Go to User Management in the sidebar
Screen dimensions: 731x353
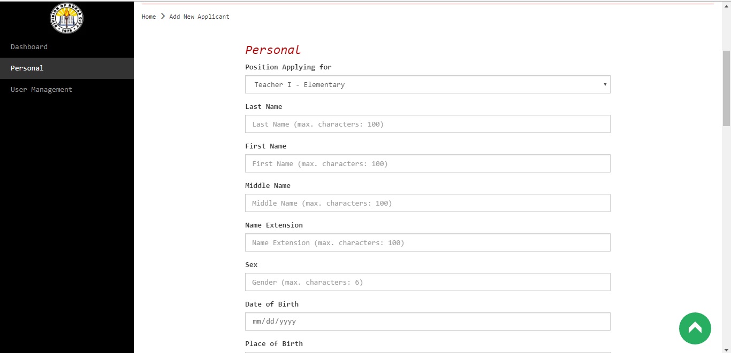pos(41,90)
